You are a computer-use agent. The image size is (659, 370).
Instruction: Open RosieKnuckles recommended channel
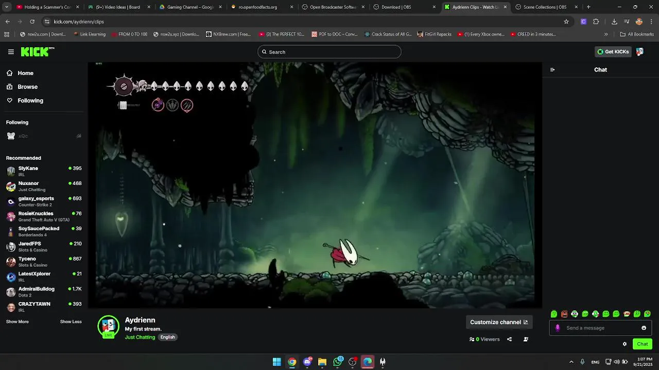(44, 216)
